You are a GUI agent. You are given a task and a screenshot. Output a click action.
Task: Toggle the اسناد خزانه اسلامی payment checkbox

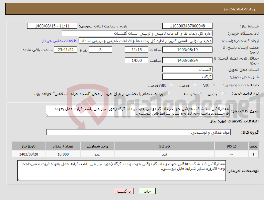(x=168, y=93)
